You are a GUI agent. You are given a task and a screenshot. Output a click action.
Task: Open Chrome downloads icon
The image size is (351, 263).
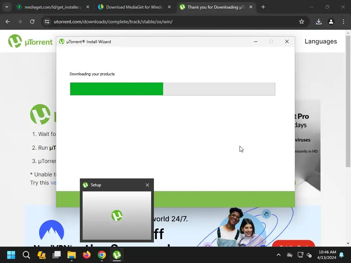pyautogui.click(x=319, y=22)
